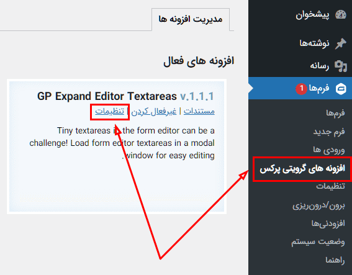Click the GP Expand Editor Textareas title
The height and width of the screenshot is (275, 352).
click(x=107, y=97)
